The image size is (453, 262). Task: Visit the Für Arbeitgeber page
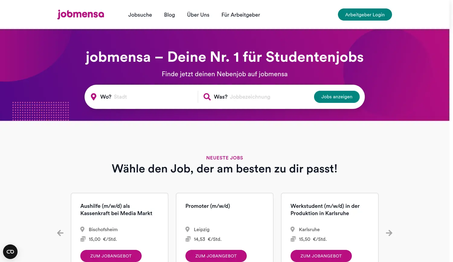(x=241, y=15)
